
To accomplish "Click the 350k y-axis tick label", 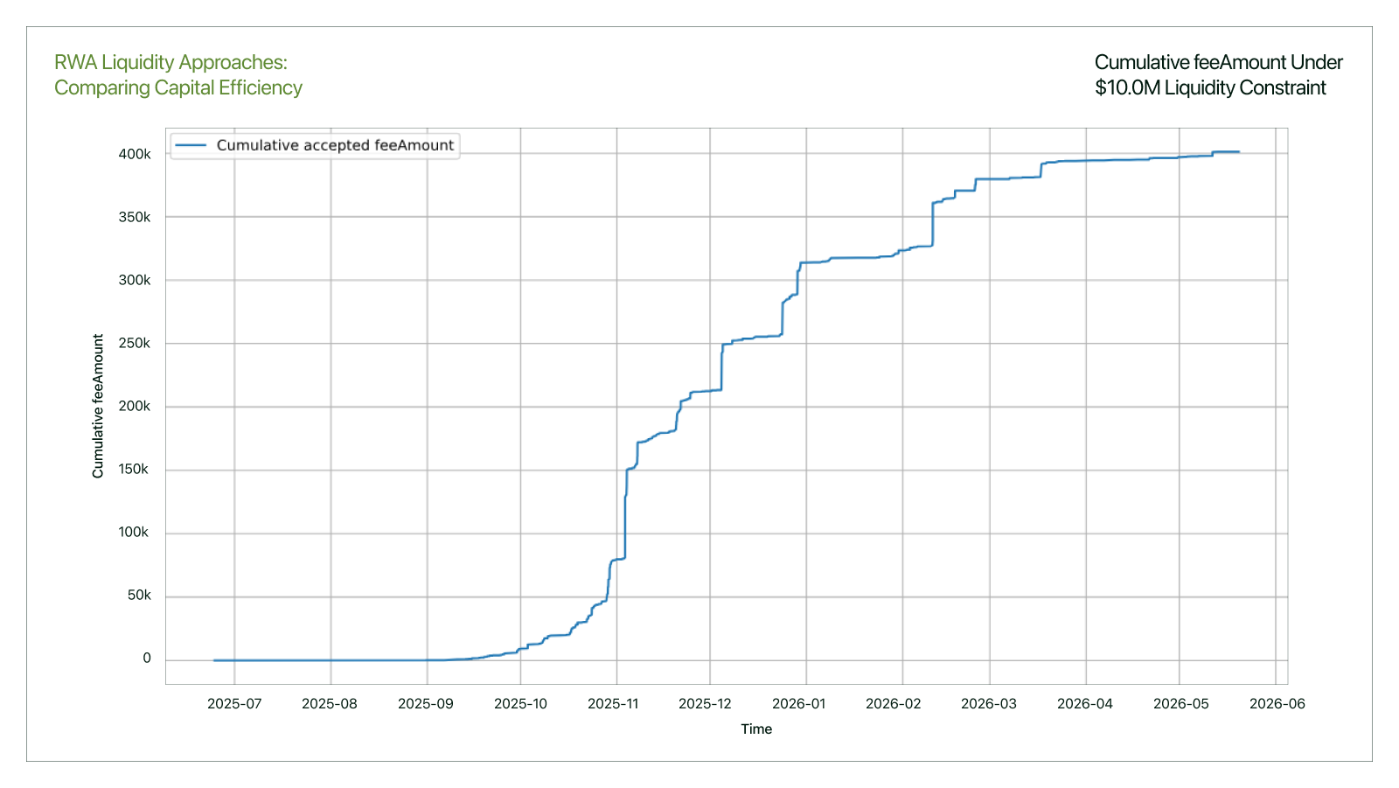I will tap(135, 217).
